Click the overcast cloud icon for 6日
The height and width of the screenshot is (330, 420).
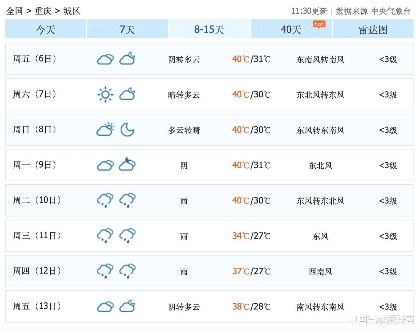(105, 59)
